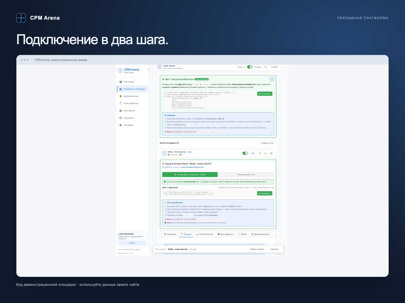Select Классический (1 тег) mode
The height and width of the screenshot is (303, 405).
246,174
